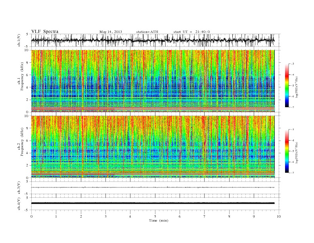This screenshot has width=314, height=243.
Task: Click the ch.1 "Frequency (kHz)" axis label
Action: point(22,76)
